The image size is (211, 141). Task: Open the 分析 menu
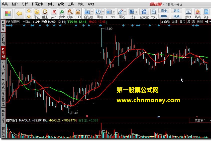(x=25, y=4)
